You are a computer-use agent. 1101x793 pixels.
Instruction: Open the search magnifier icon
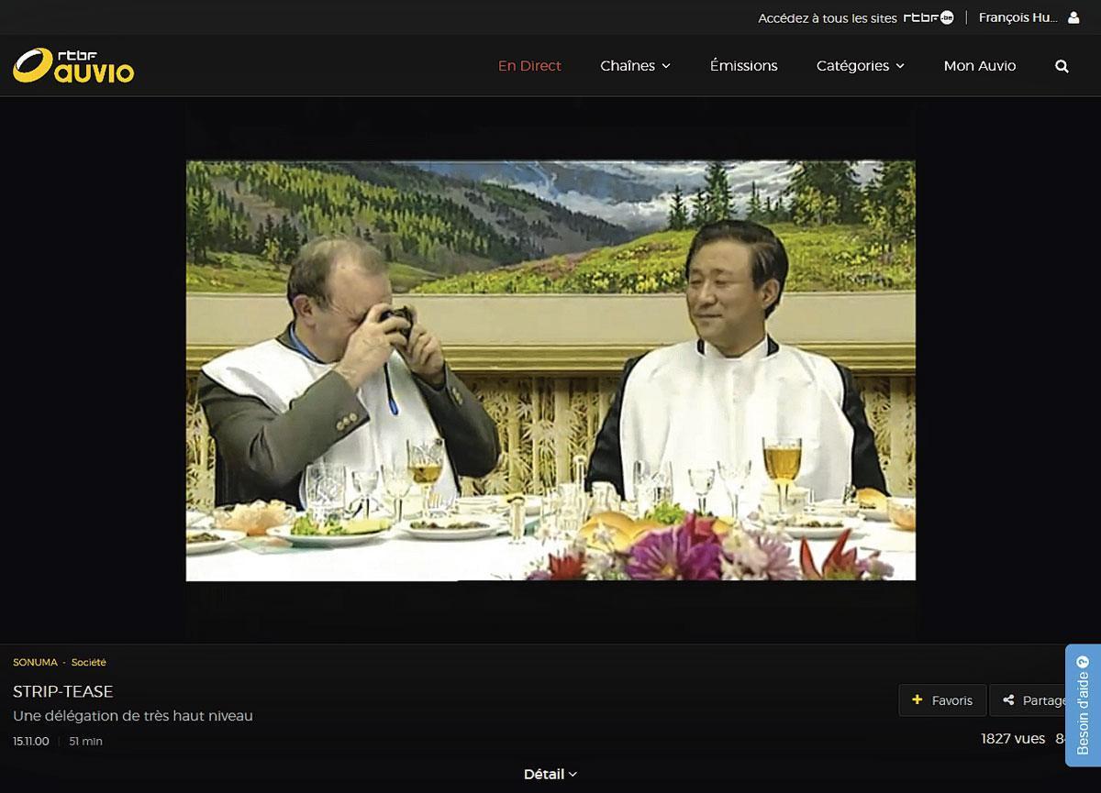click(1062, 66)
